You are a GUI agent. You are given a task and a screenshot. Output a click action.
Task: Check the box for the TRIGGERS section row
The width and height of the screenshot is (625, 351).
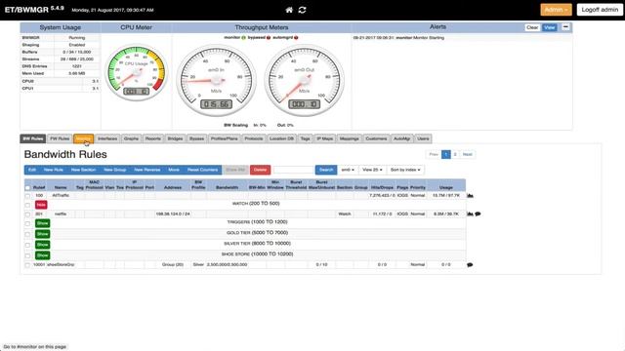click(x=27, y=223)
